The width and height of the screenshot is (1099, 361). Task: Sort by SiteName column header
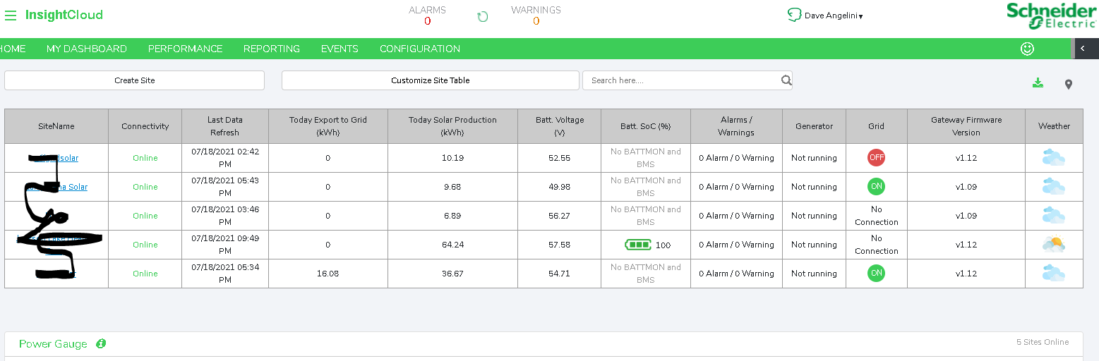pos(56,126)
